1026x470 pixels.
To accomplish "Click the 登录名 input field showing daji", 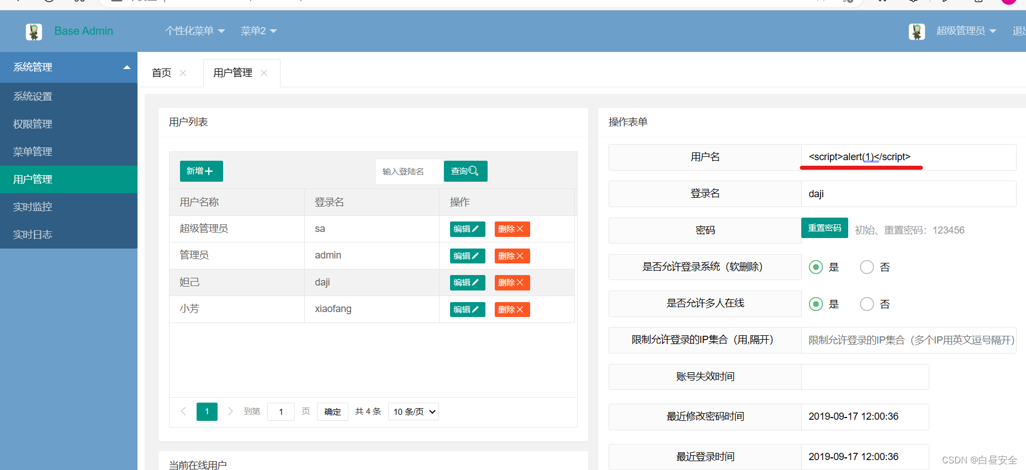I will pos(908,194).
